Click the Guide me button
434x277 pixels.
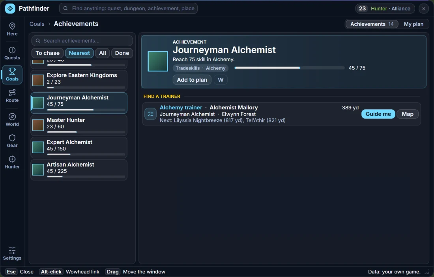pos(378,114)
